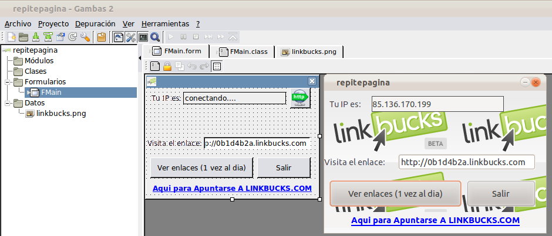Click the refresh project icon

click(72, 37)
